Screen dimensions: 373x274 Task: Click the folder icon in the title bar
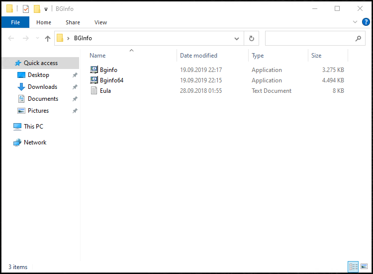(x=10, y=9)
